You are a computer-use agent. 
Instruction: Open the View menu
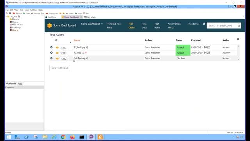click(x=16, y=10)
